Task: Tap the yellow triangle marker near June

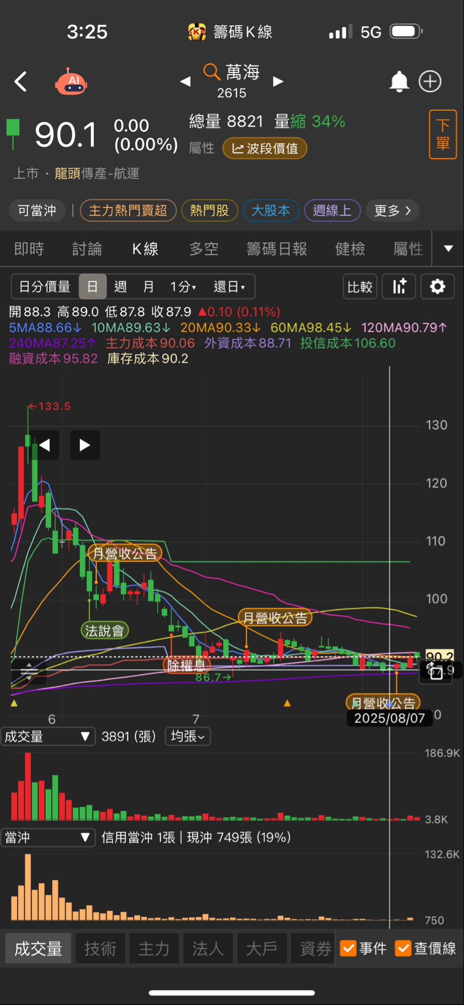Action: coord(14,703)
